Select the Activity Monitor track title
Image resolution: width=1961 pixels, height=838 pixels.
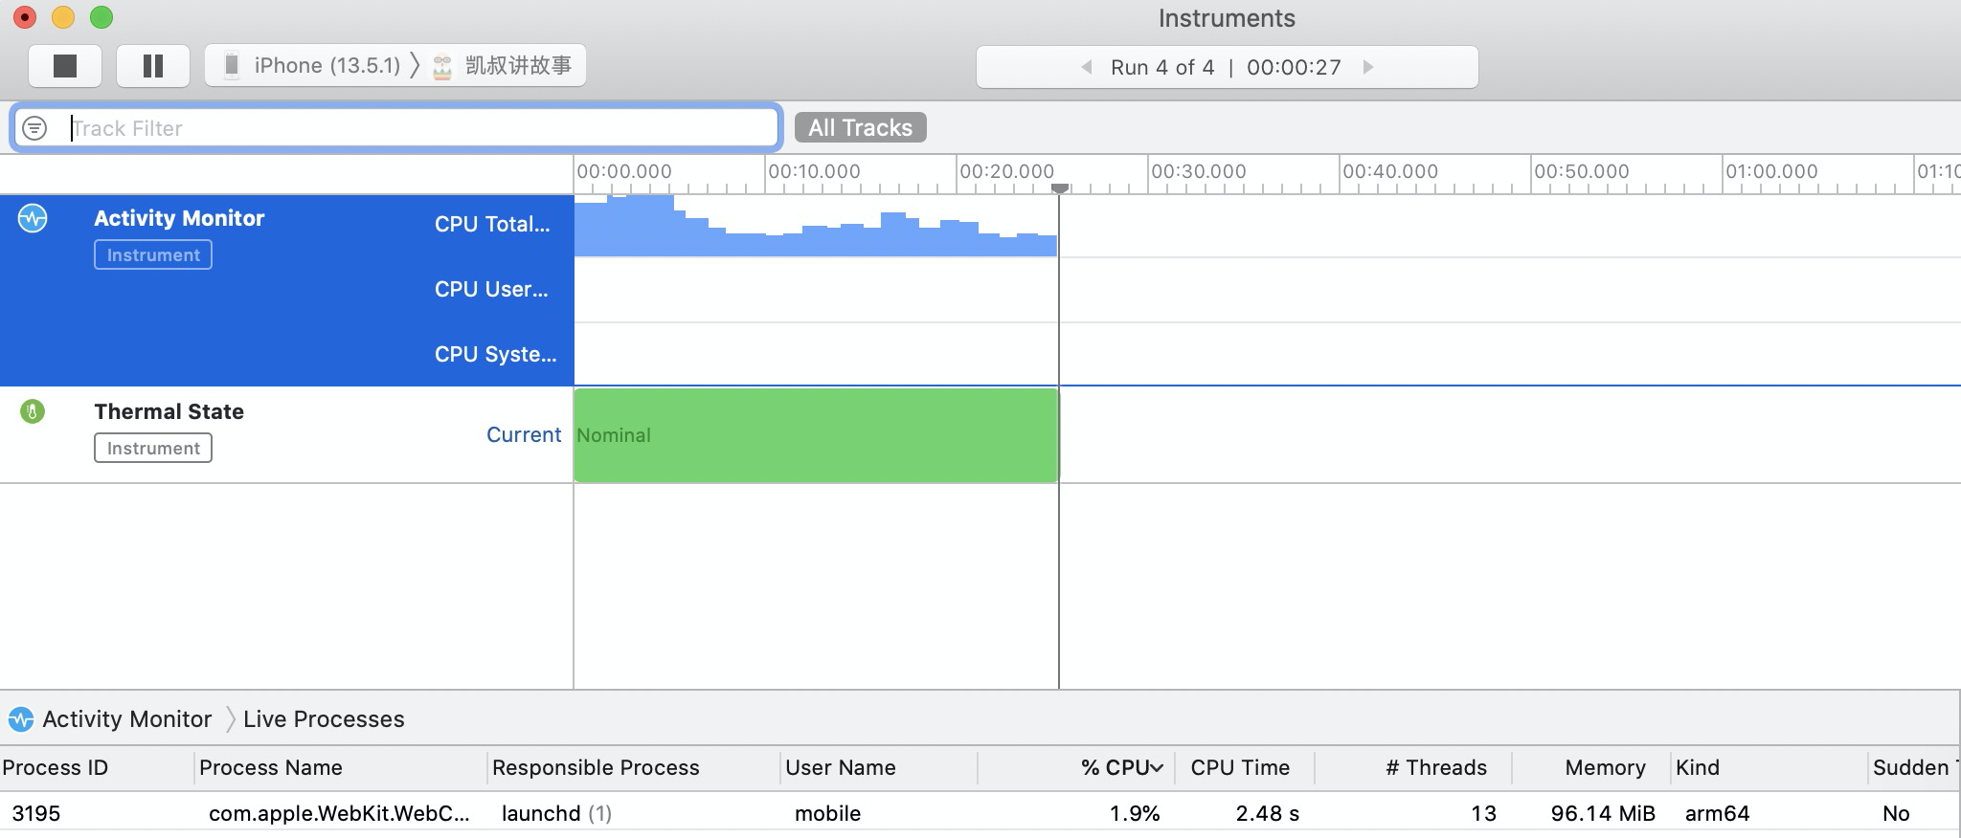179,218
